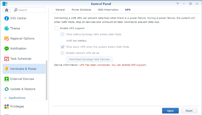Click the Privileges grid icon
The height and width of the screenshot is (115, 202).
(6, 106)
